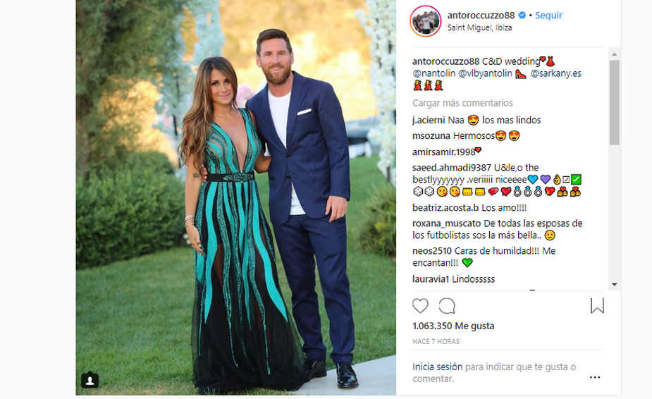Open antoroccuzzo88 profile picture avatar
Image resolution: width=652 pixels, height=399 pixels.
[425, 21]
